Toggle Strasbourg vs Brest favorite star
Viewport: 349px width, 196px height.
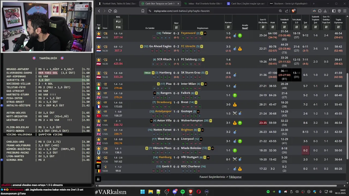(98, 103)
